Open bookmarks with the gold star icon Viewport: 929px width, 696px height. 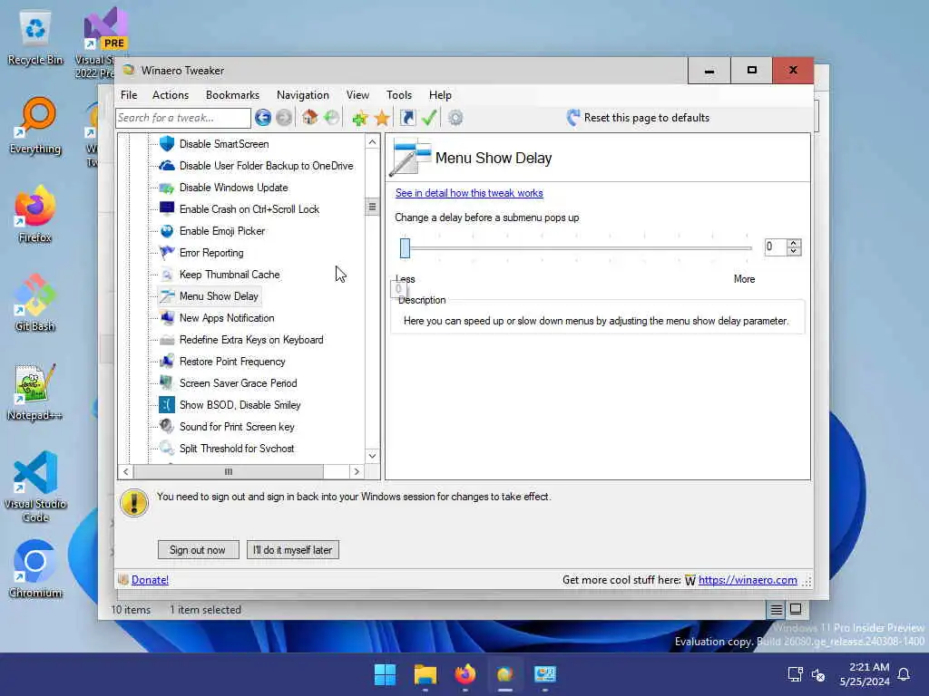pos(382,119)
